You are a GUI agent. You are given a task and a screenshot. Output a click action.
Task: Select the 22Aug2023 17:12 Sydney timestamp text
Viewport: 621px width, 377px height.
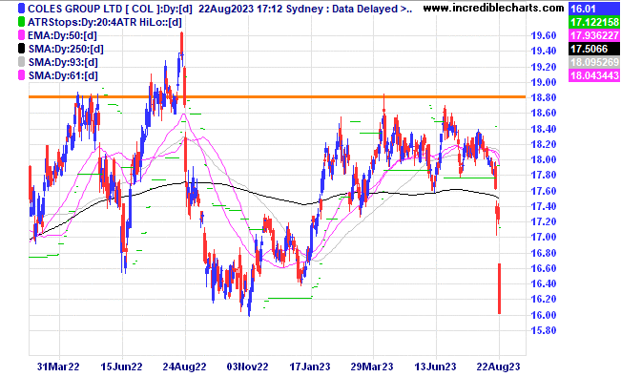[263, 9]
